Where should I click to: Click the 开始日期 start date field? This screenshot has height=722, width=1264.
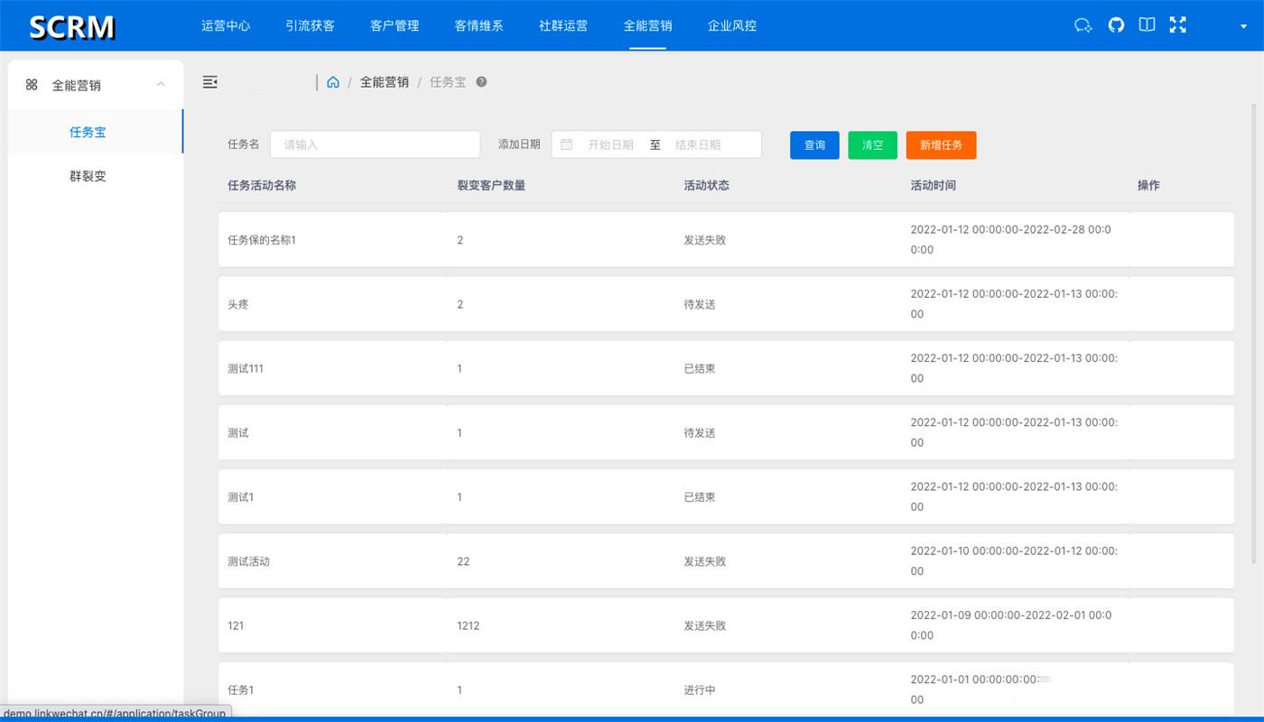tap(610, 144)
